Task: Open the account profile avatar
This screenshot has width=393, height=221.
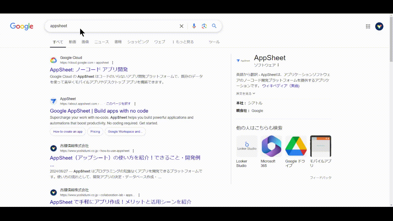Action: [379, 26]
